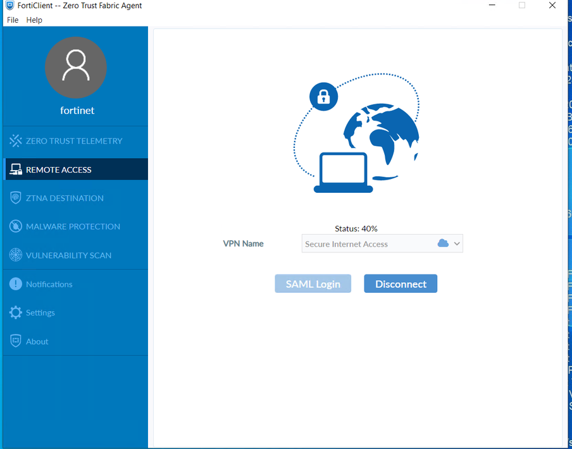Click the cloud icon in VPN Name field
Screen dimensions: 572x449
pyautogui.click(x=443, y=243)
